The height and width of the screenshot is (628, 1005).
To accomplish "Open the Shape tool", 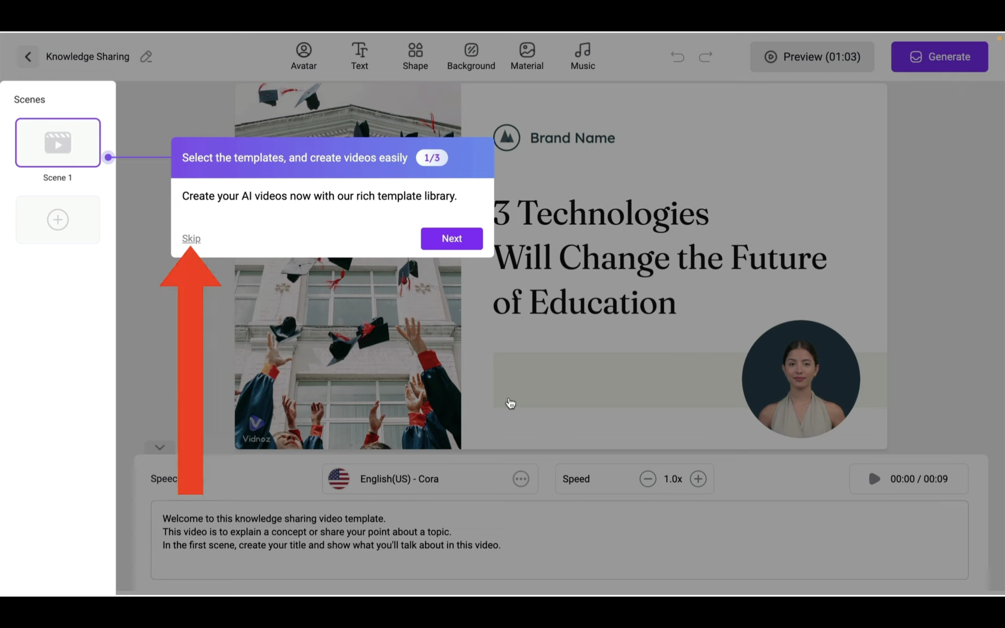I will coord(415,57).
